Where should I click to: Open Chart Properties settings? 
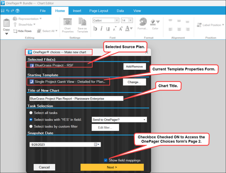67,25
